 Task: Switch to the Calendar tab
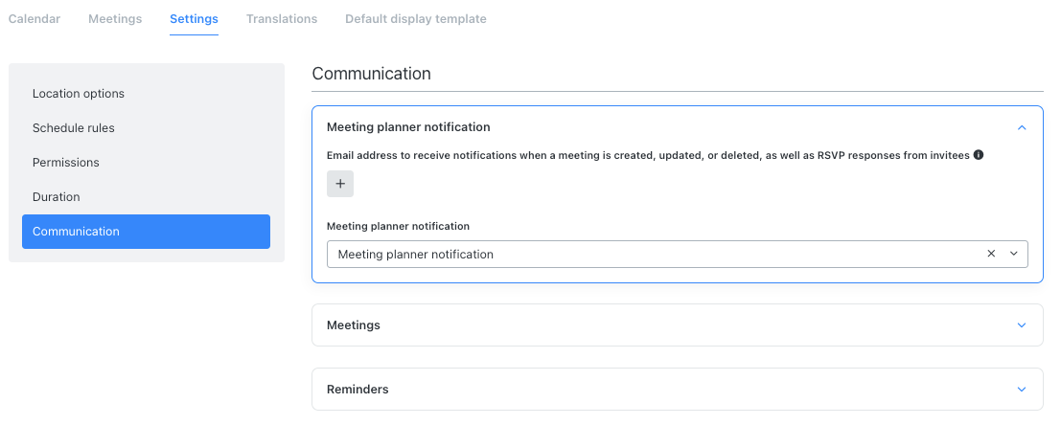click(x=34, y=19)
